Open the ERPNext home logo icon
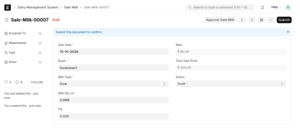Screen dimensions: 300x133 (x=7, y=7)
